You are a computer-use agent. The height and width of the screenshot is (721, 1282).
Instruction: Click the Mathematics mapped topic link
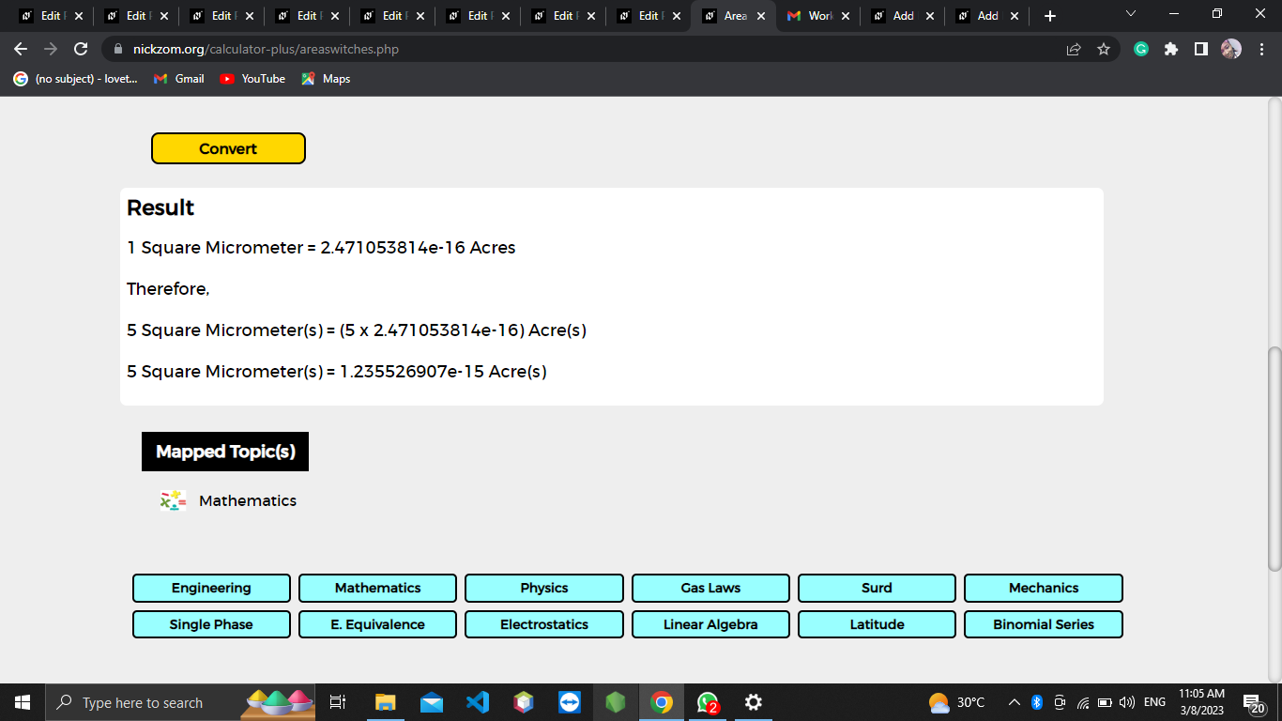click(248, 500)
